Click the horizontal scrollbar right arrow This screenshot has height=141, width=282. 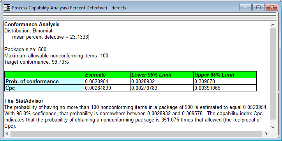pos(266,134)
